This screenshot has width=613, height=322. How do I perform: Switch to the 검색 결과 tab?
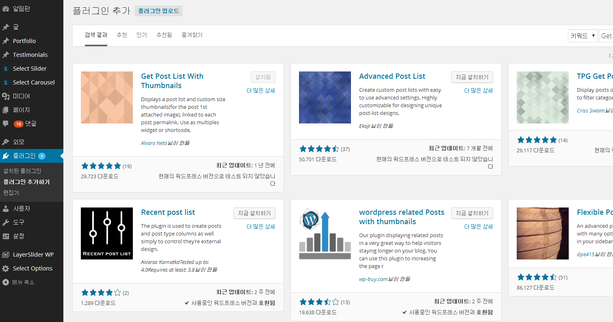[x=96, y=35]
